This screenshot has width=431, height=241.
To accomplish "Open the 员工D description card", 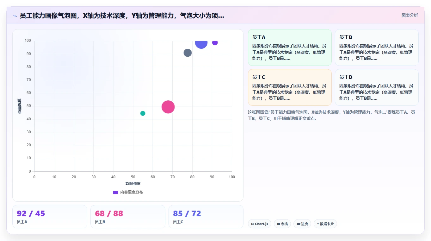I will point(377,87).
